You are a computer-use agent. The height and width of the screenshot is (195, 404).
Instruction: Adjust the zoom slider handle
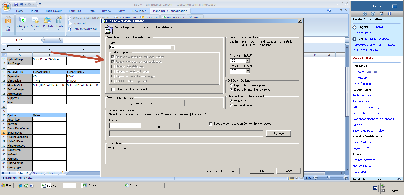329,177
